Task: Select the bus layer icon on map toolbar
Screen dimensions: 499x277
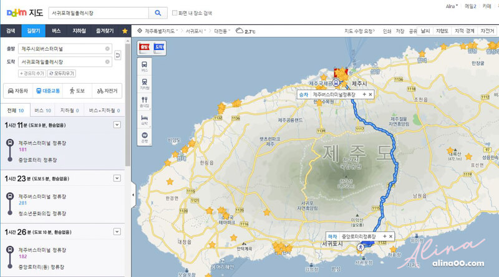Action: tap(144, 66)
